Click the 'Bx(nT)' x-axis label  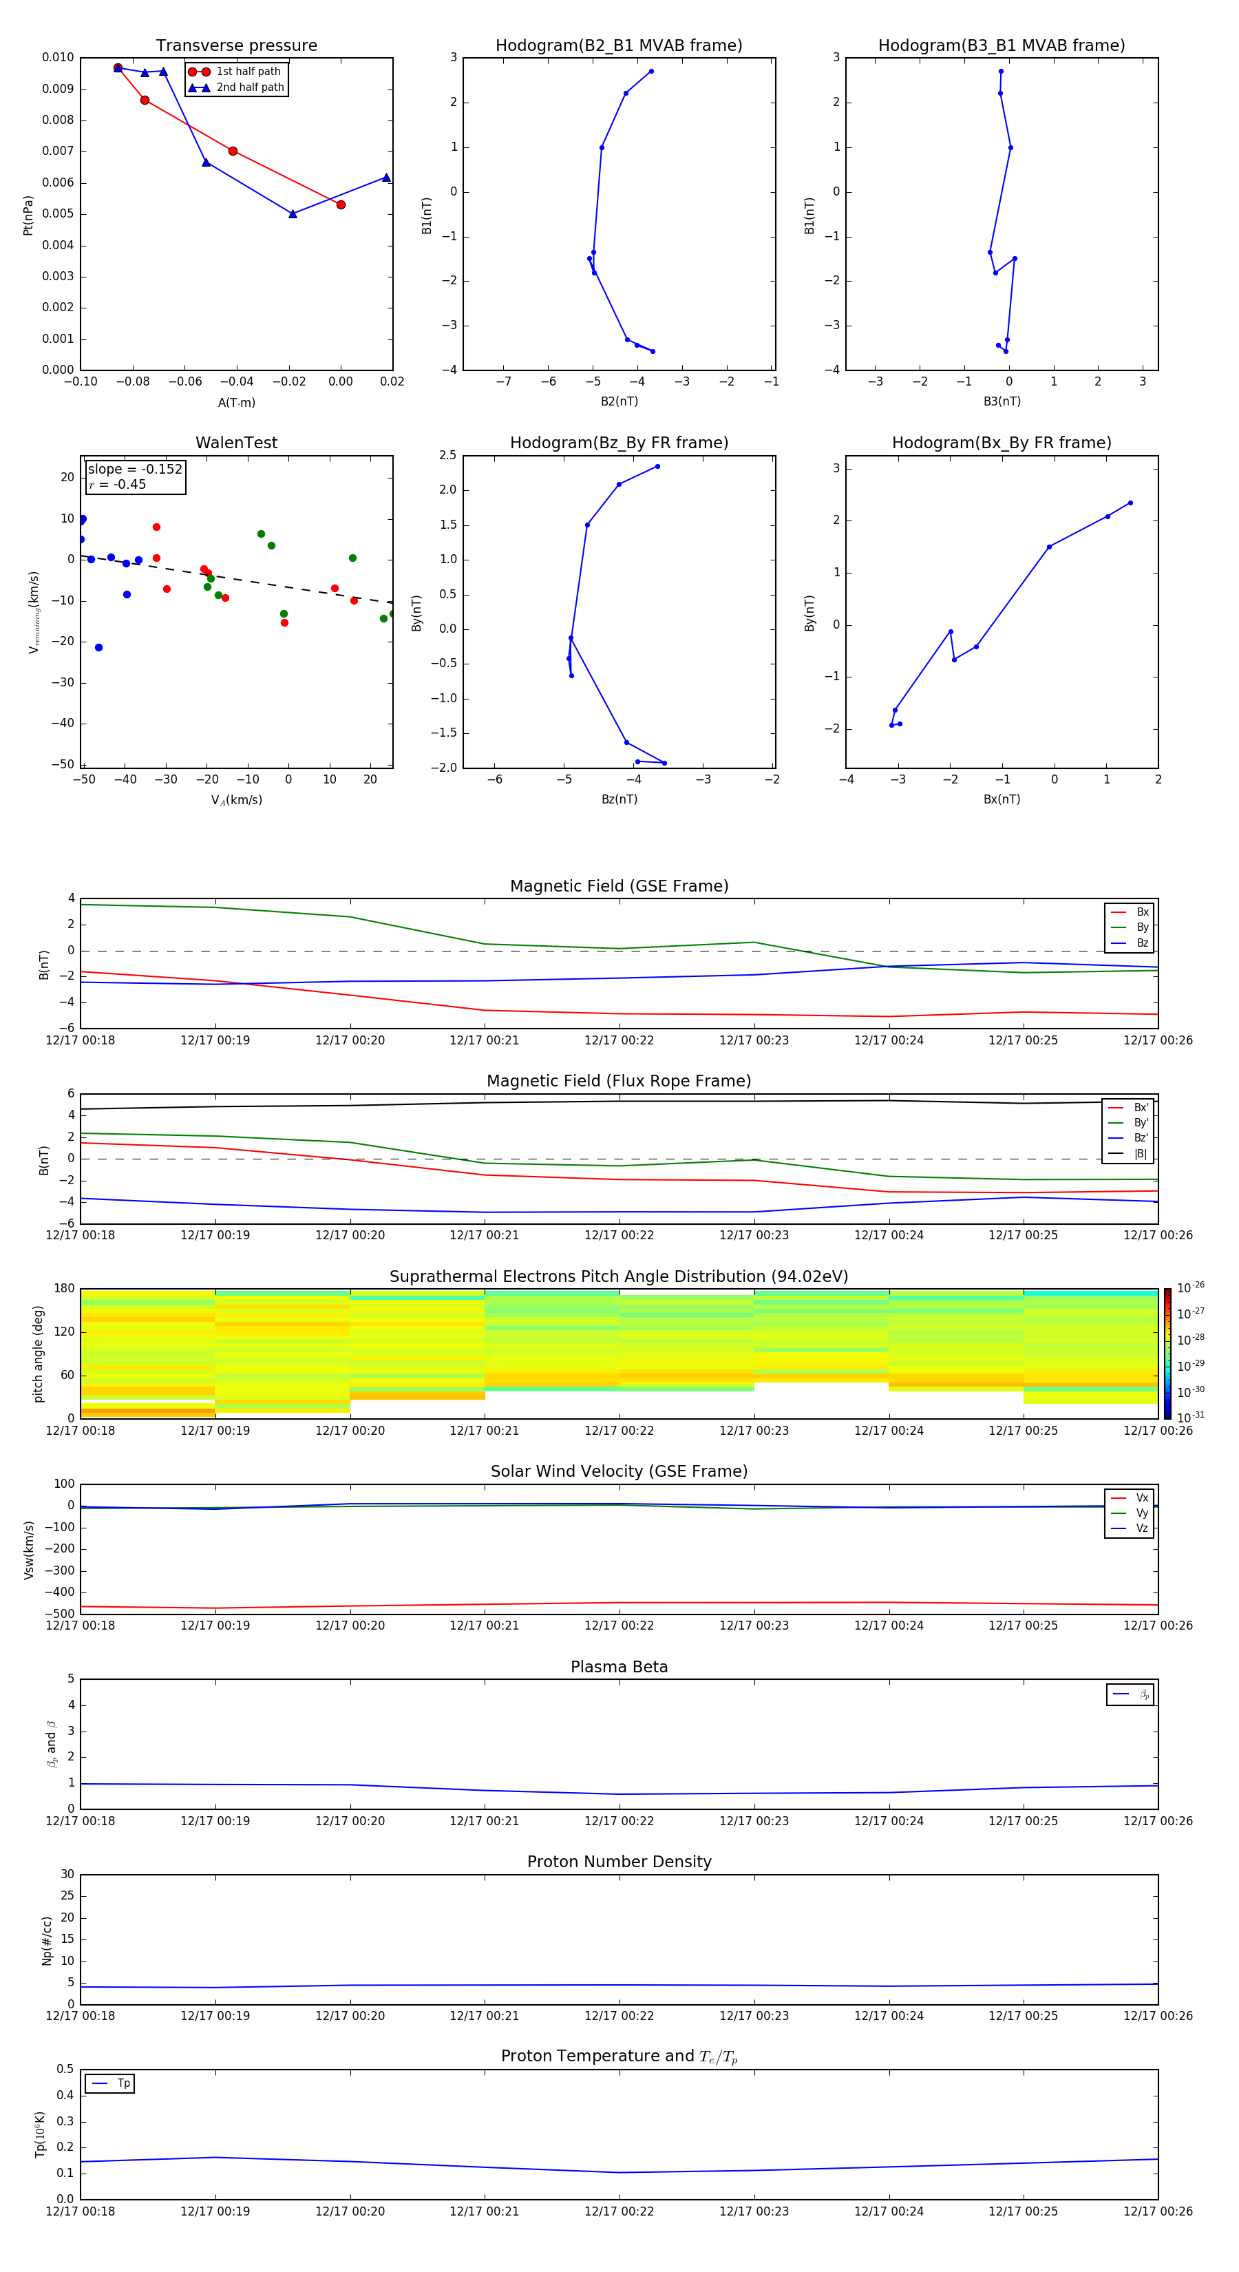pos(1002,799)
